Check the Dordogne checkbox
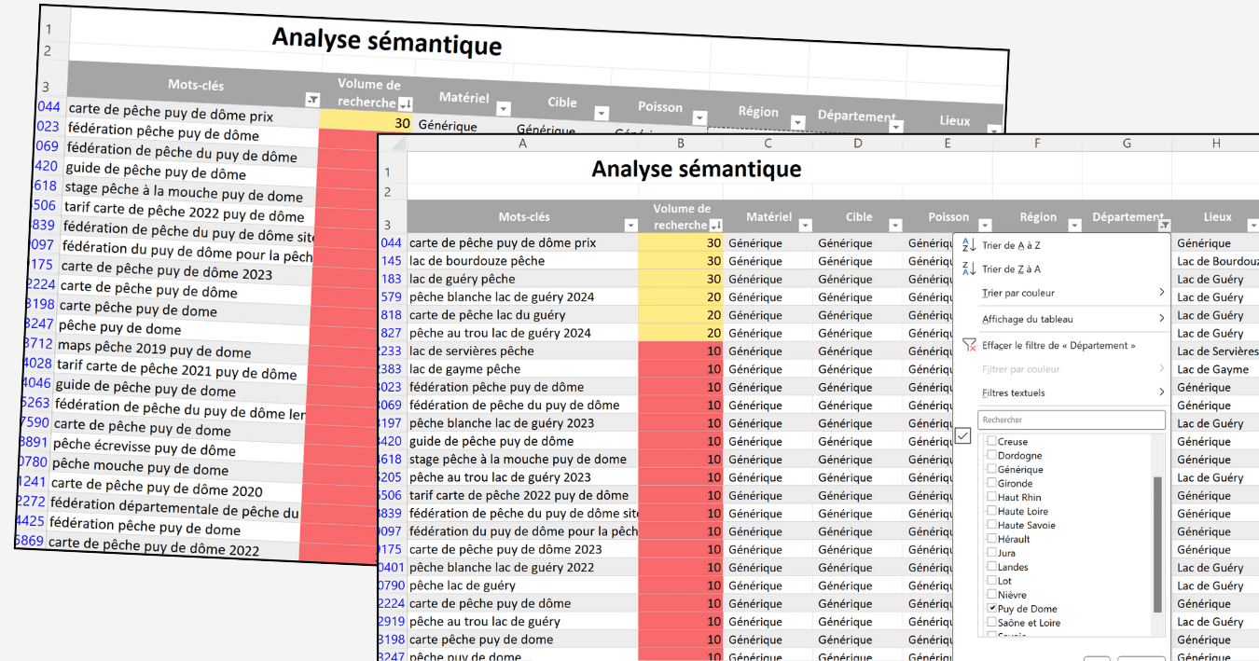This screenshot has height=661, width=1259. coord(991,455)
